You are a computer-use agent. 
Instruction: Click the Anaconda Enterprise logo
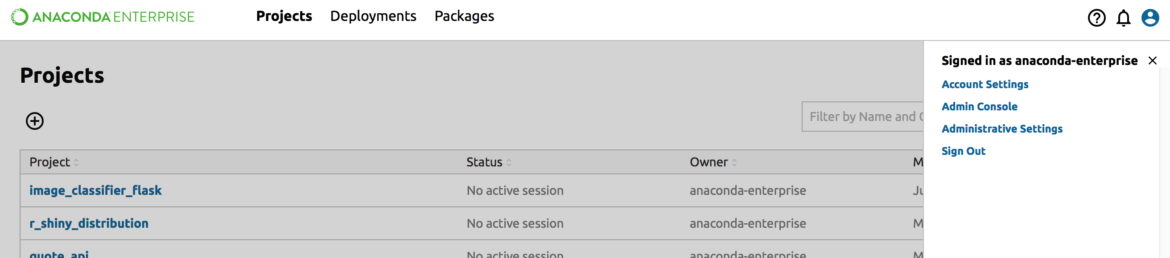[103, 17]
